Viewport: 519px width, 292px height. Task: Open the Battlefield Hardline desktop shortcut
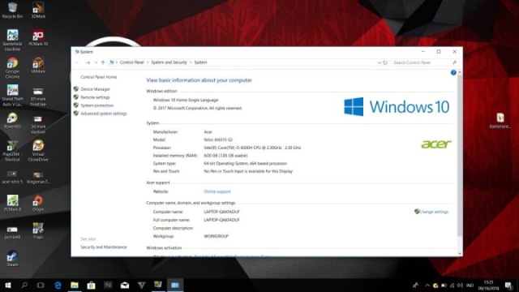pyautogui.click(x=12, y=40)
